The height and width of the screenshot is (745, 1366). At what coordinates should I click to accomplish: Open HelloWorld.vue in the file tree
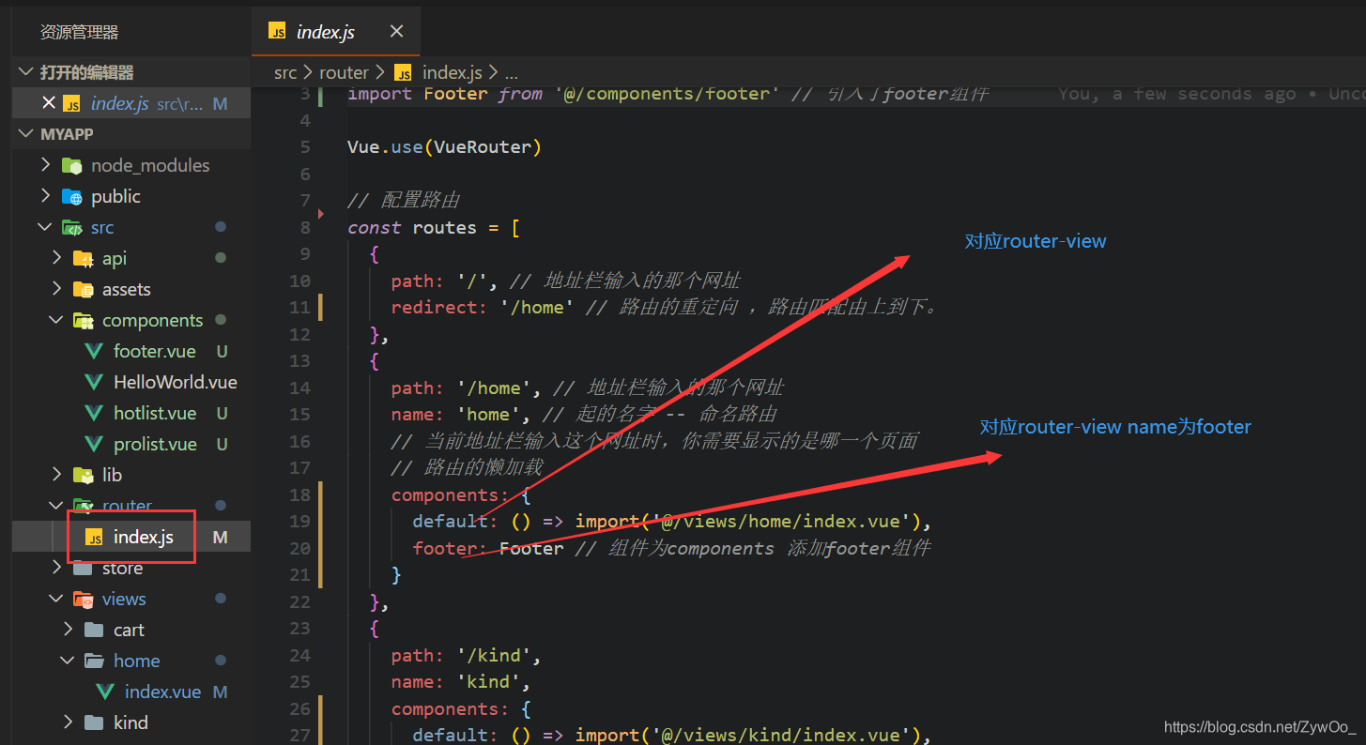[x=176, y=383]
